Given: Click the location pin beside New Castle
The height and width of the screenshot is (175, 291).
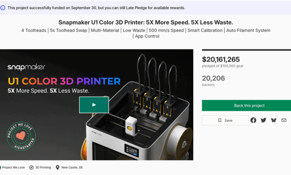Looking at the screenshot, I should 57,168.
